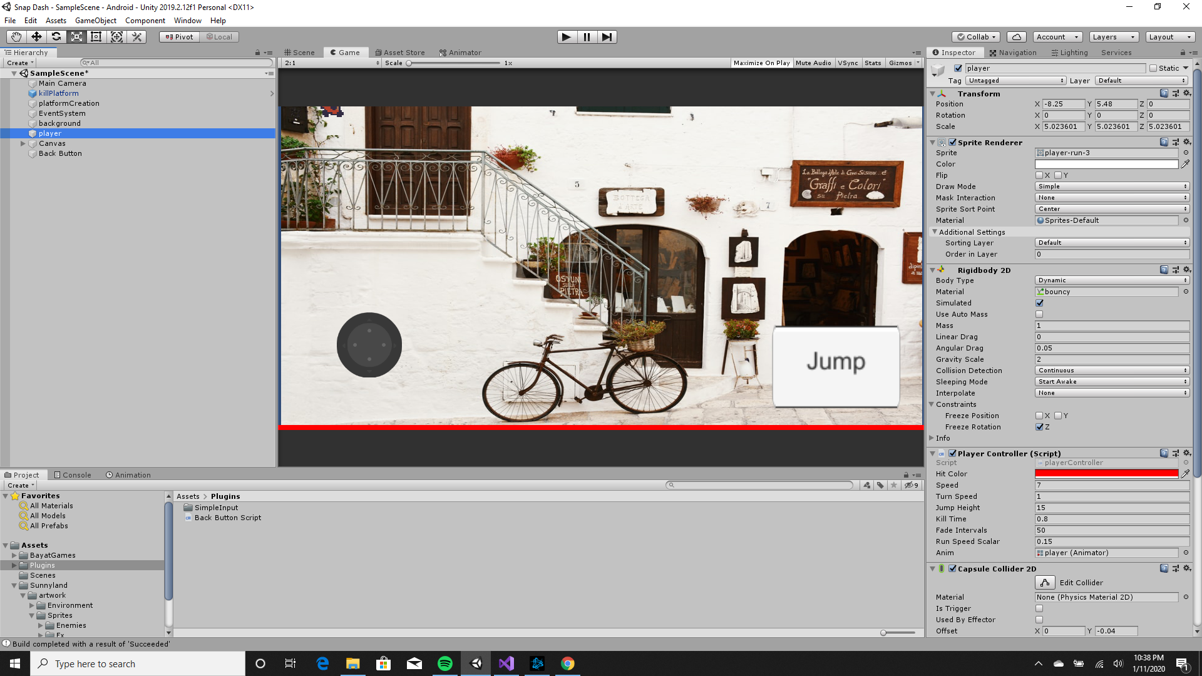
Task: Open the GameObject menu
Action: tap(95, 21)
